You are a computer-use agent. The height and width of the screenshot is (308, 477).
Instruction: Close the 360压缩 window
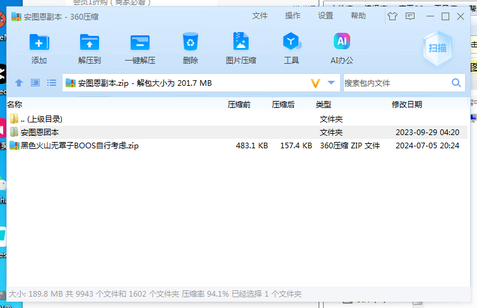coord(461,16)
